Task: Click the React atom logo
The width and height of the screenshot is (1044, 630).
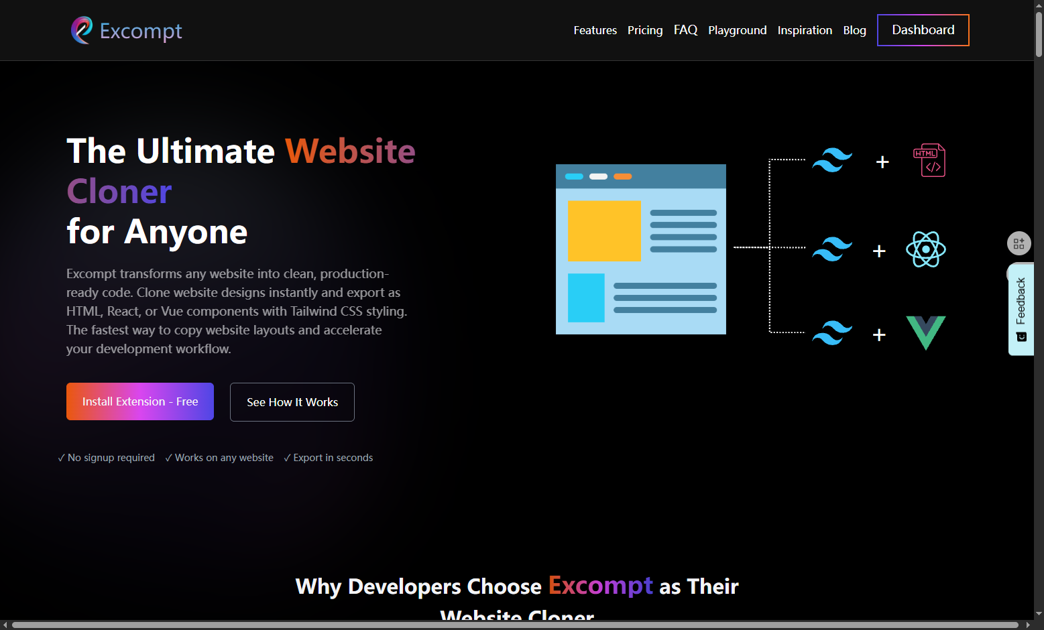Action: pyautogui.click(x=925, y=249)
